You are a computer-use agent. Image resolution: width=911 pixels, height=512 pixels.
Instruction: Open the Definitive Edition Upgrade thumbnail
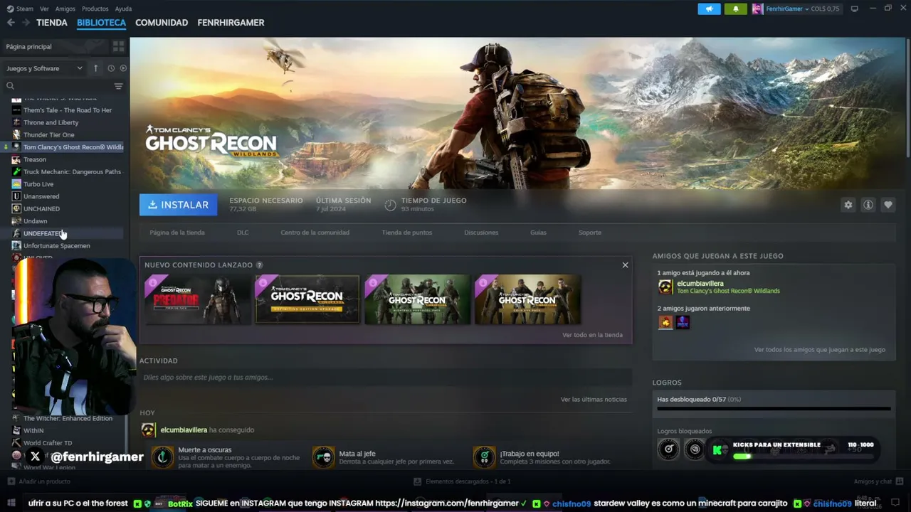tap(307, 299)
